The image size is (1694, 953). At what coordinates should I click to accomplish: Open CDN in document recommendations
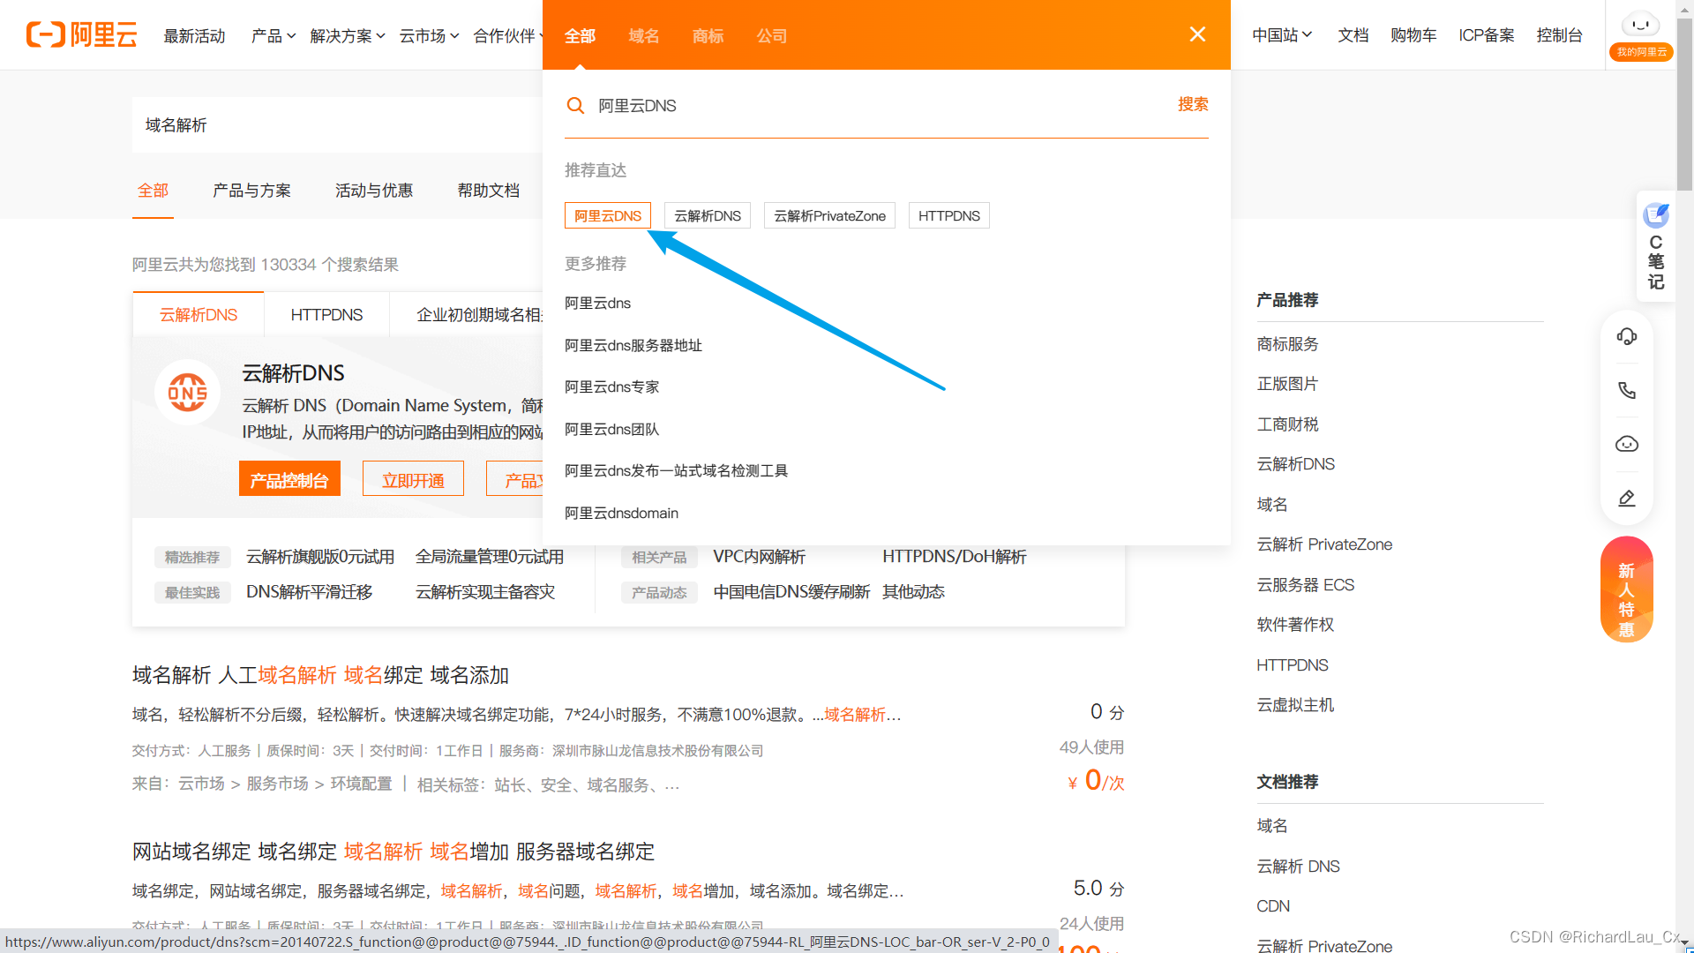[1273, 906]
